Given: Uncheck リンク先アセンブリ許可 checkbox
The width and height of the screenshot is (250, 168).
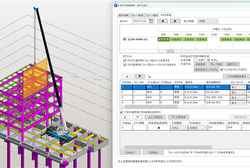Looking at the screenshot, I should tap(221, 70).
